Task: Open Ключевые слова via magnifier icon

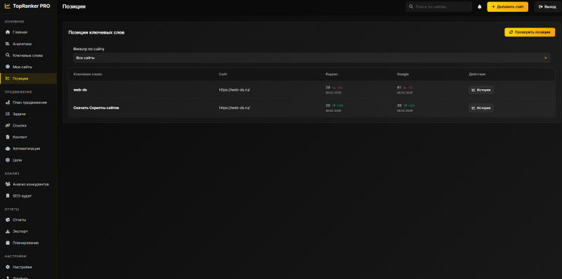Action: 8,56
